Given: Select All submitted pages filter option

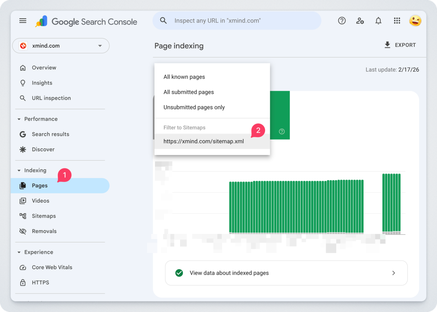Looking at the screenshot, I should [212, 92].
